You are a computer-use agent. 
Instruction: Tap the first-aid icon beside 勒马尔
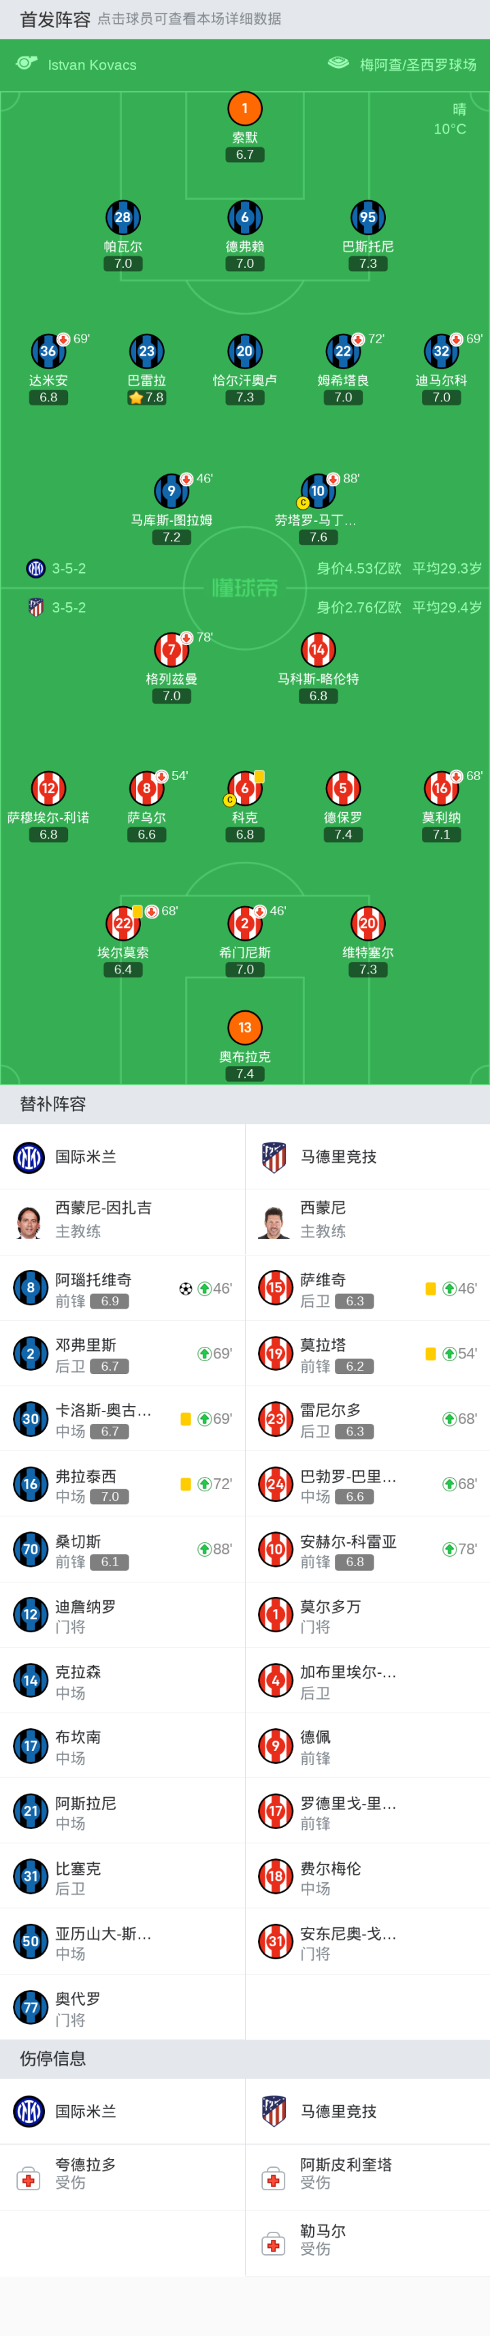274,2245
